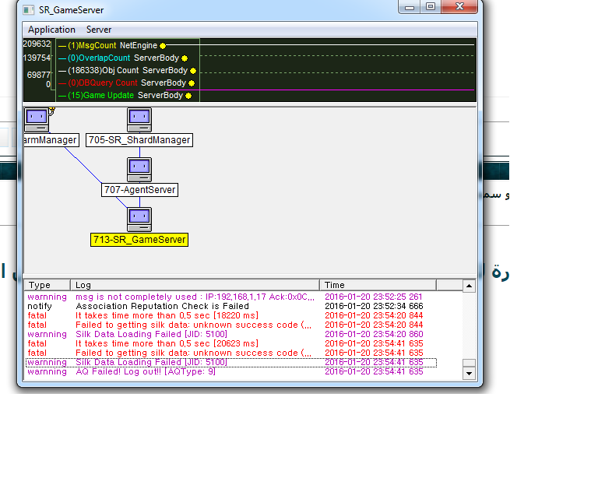Viewport: 598px width, 478px height.
Task: Toggle Game Update ServerBody yellow dot
Action: point(188,96)
